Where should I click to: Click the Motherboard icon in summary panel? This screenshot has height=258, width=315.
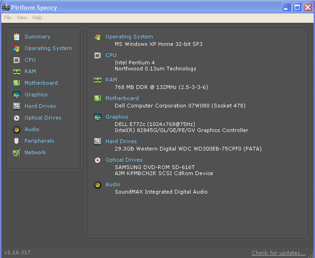pos(98,99)
